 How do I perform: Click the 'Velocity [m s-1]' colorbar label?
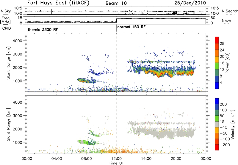coord(233,124)
